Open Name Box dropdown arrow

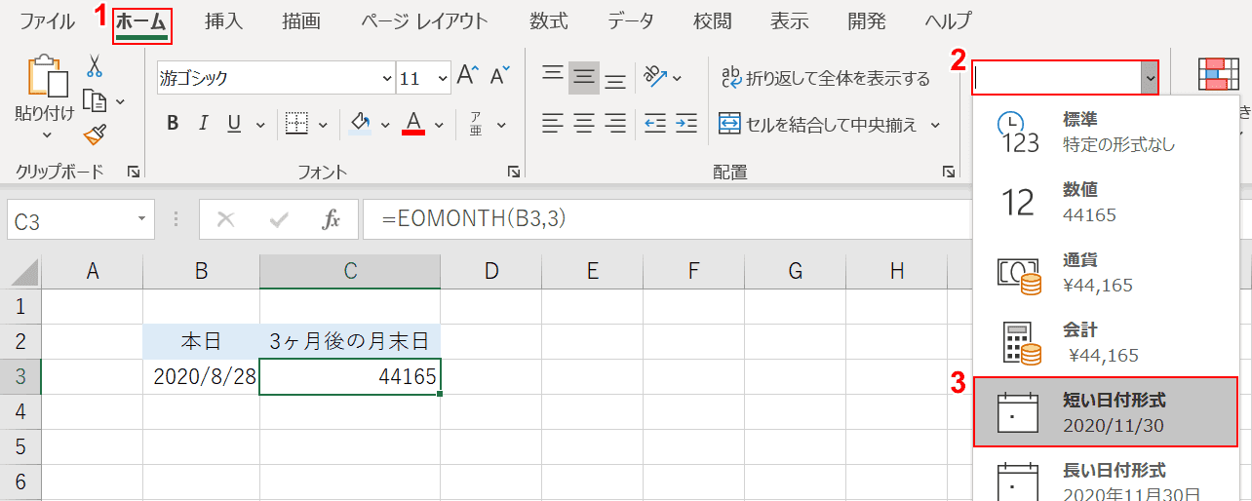click(x=142, y=220)
